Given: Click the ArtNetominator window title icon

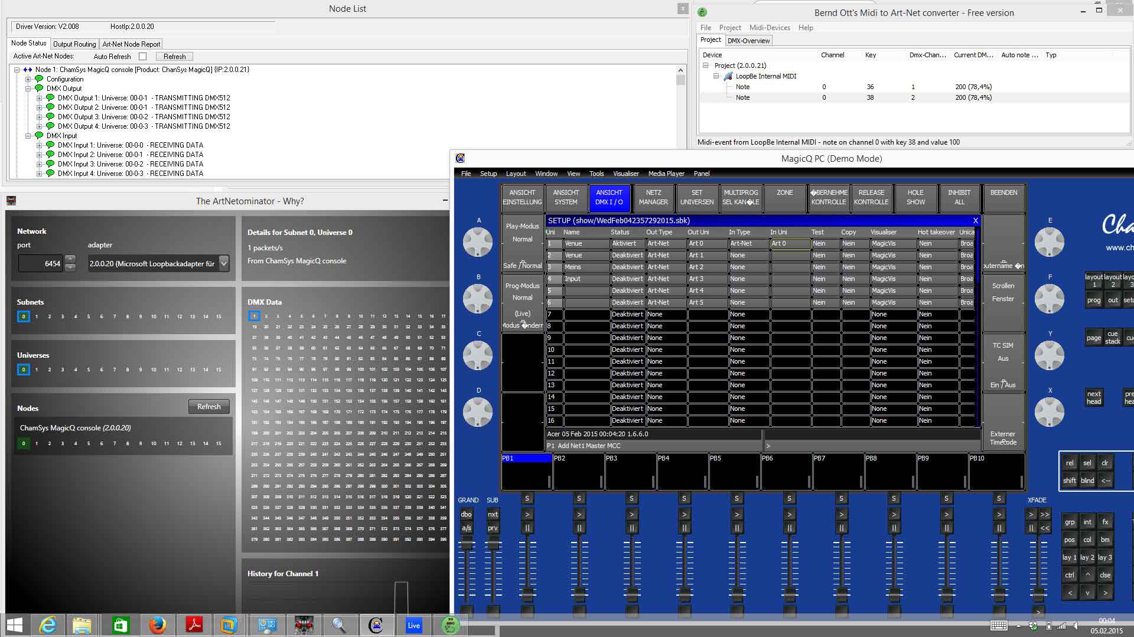Looking at the screenshot, I should coord(11,201).
